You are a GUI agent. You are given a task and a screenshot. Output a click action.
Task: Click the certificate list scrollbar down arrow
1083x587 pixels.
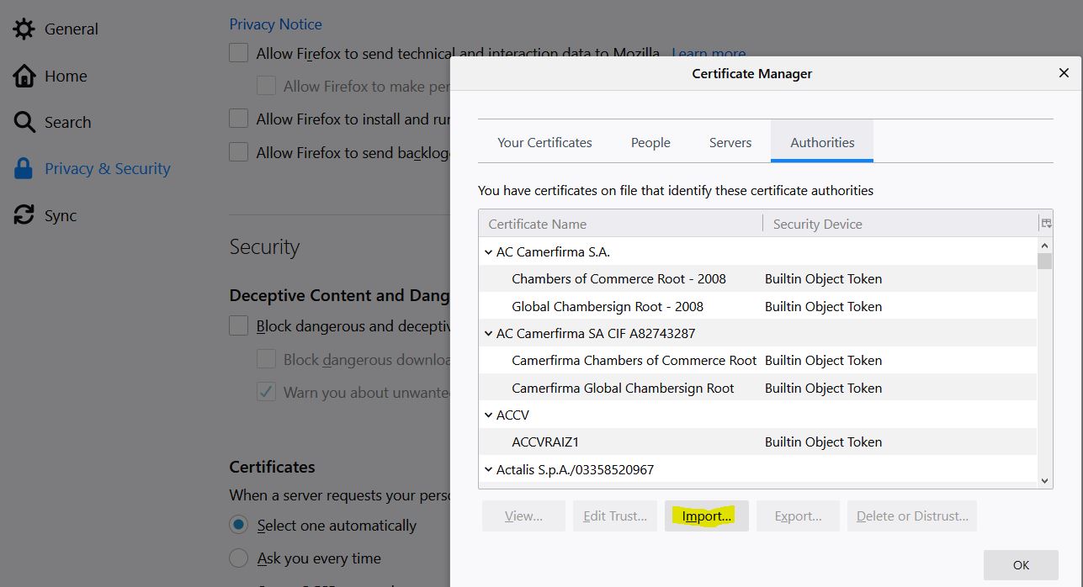coord(1045,481)
